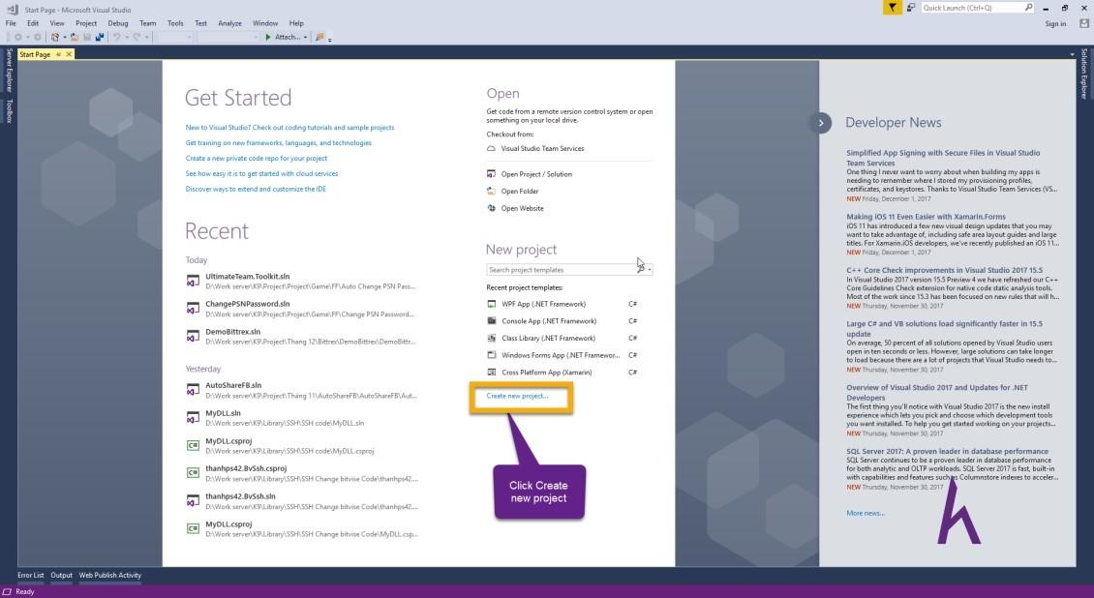Open the search project templates dropdown arrow

pos(650,270)
